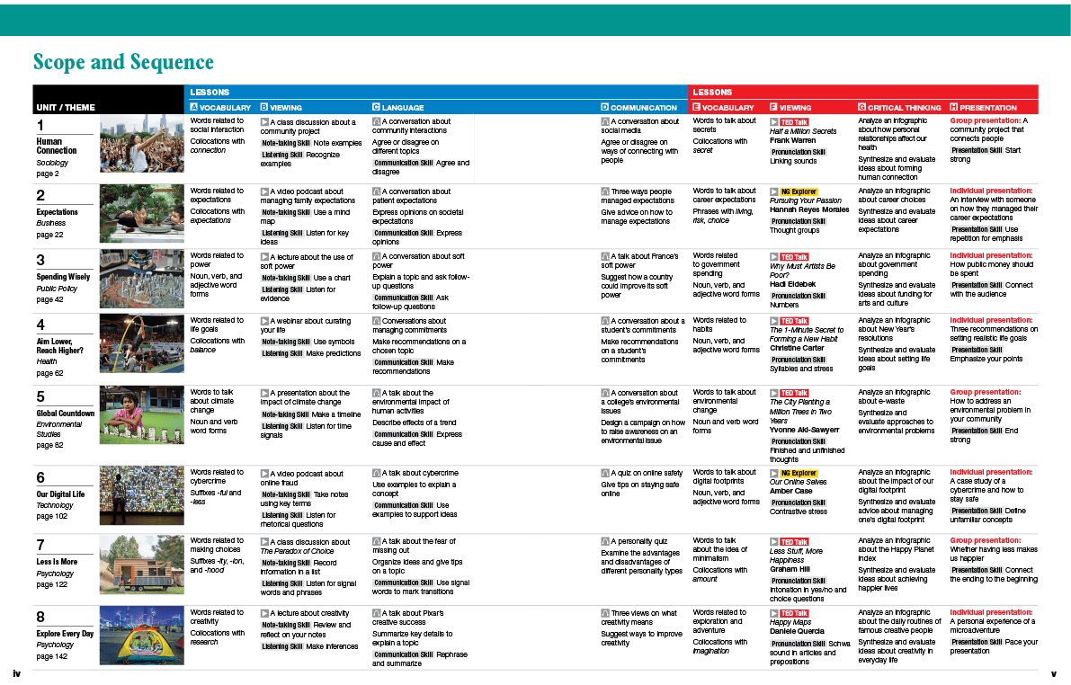Click the Scope and Sequence page title

123,62
